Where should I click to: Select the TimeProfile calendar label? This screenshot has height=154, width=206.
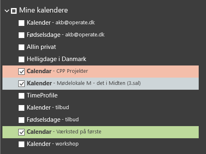pos(42,95)
